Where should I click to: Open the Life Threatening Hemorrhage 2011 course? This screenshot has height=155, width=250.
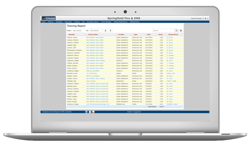coord(98,104)
